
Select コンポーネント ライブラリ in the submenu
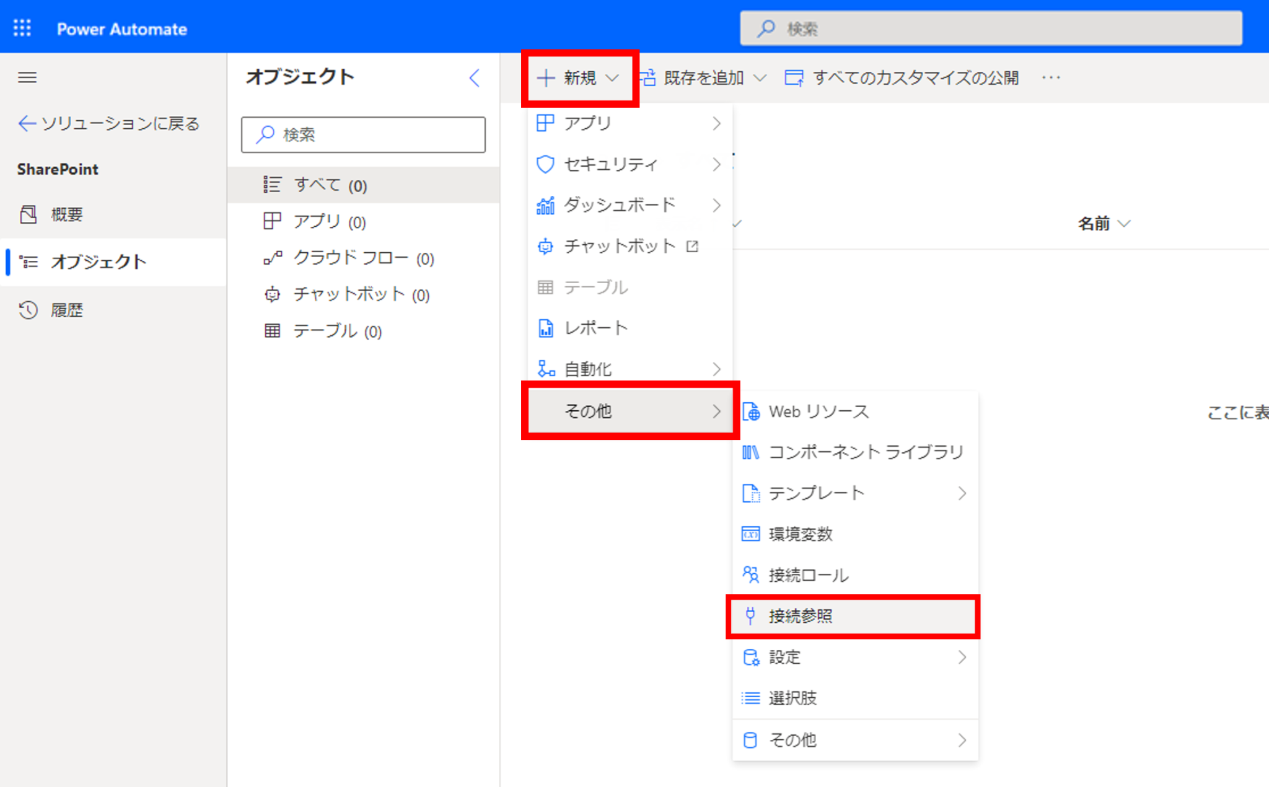[x=865, y=452]
